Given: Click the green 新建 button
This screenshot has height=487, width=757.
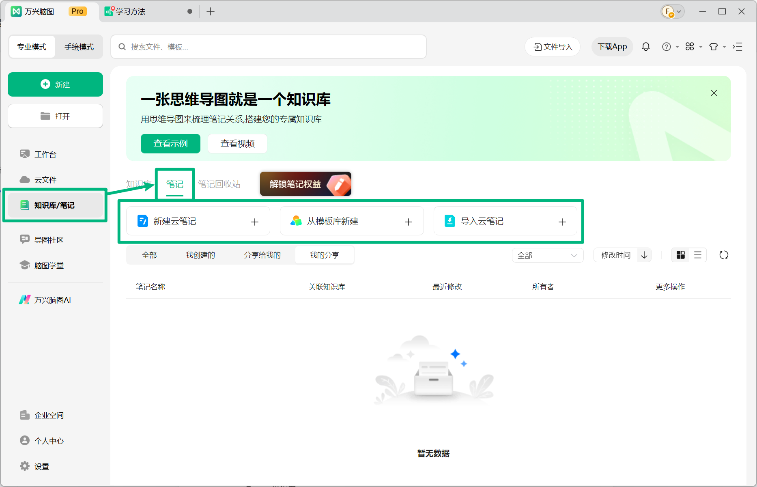Looking at the screenshot, I should click(55, 84).
